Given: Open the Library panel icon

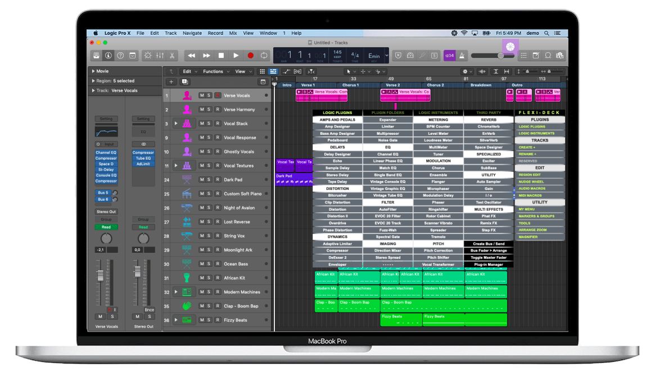Looking at the screenshot, I should (96, 56).
